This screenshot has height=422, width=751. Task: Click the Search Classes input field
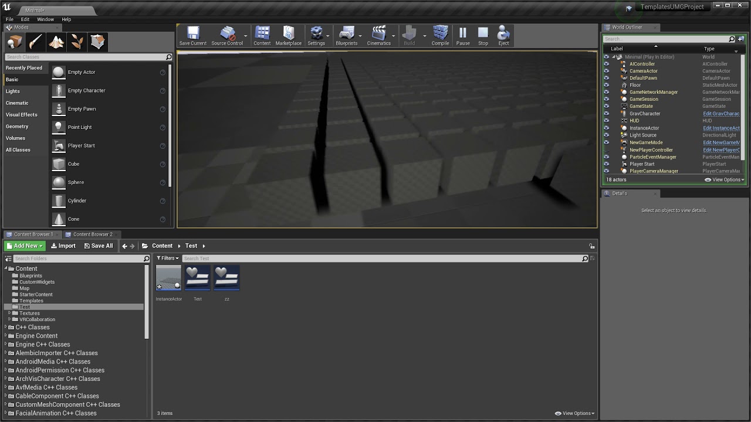click(89, 57)
